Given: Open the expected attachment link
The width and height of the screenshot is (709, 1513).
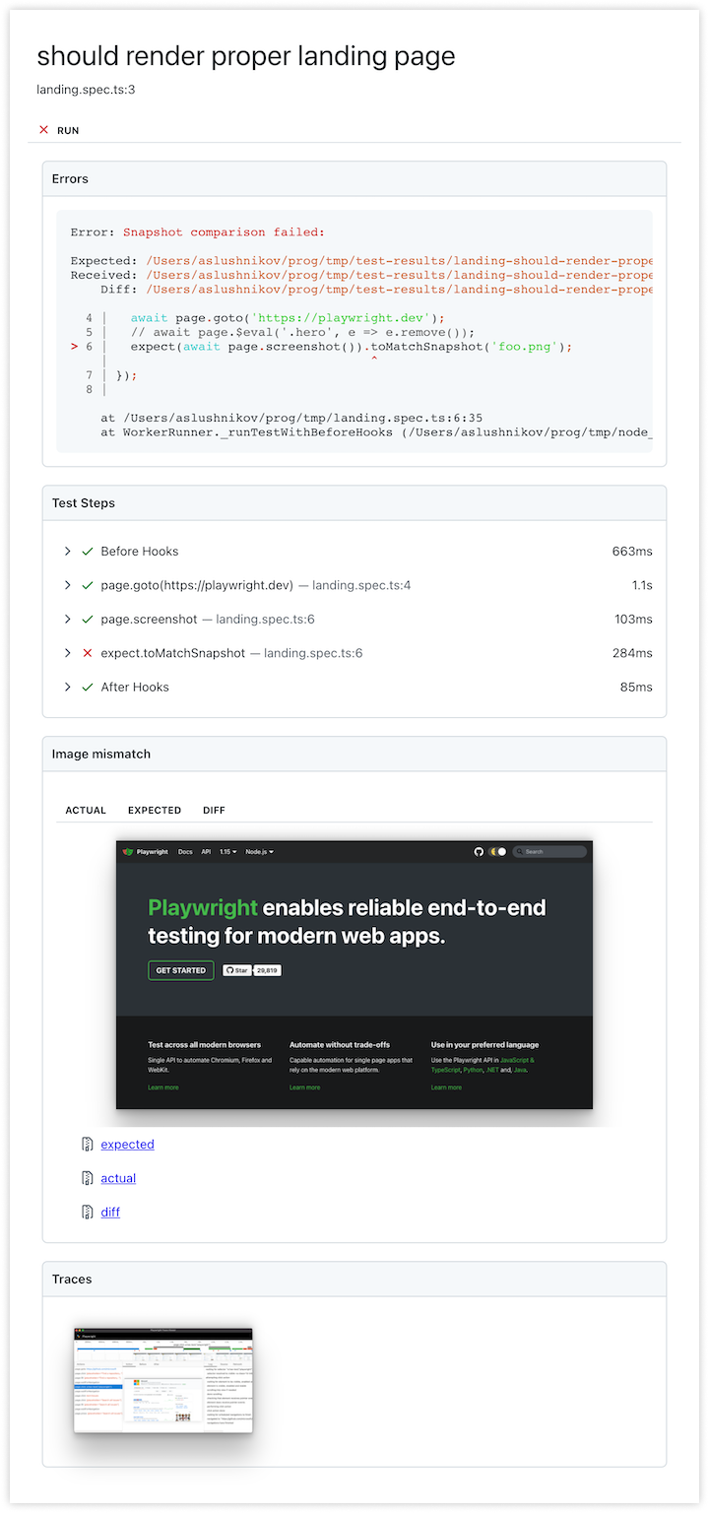Looking at the screenshot, I should click(127, 1145).
